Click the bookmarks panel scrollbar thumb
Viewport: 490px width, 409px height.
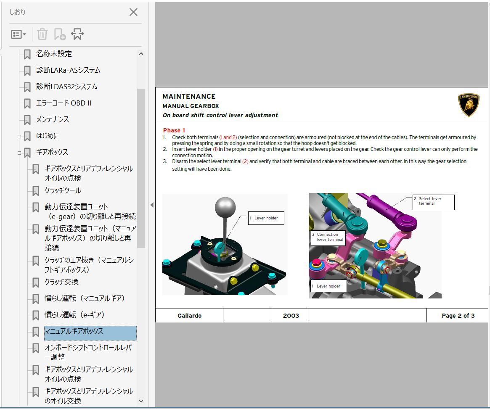(x=141, y=168)
